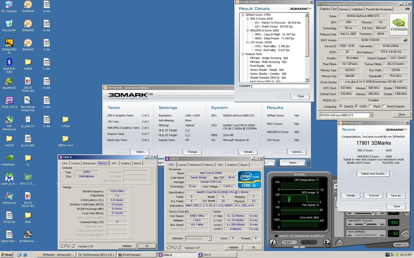This screenshot has width=414, height=258.
Task: Launch the 3DMark05 desktop shortcut
Action: [x=28, y=26]
